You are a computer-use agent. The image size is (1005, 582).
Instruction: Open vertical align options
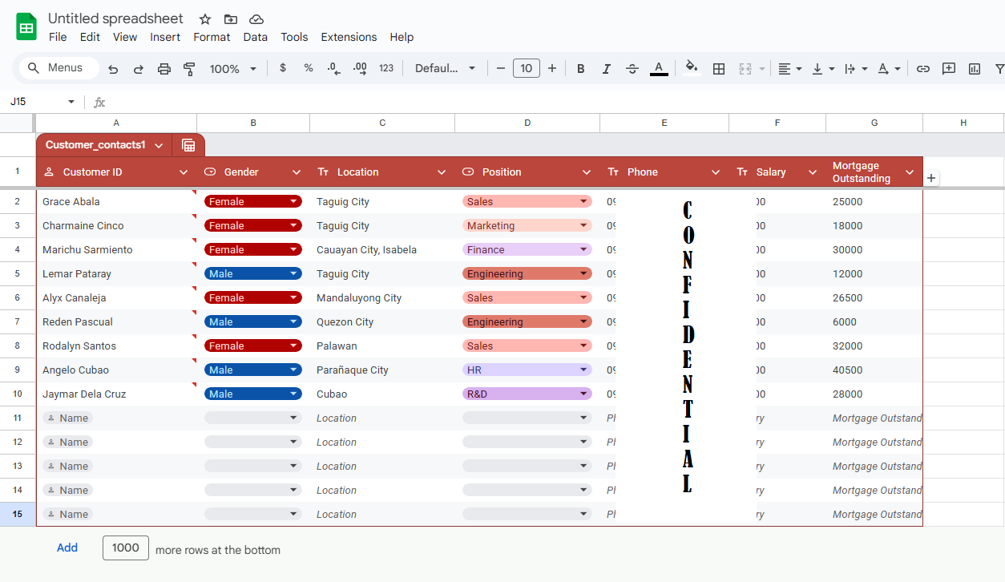tap(823, 69)
